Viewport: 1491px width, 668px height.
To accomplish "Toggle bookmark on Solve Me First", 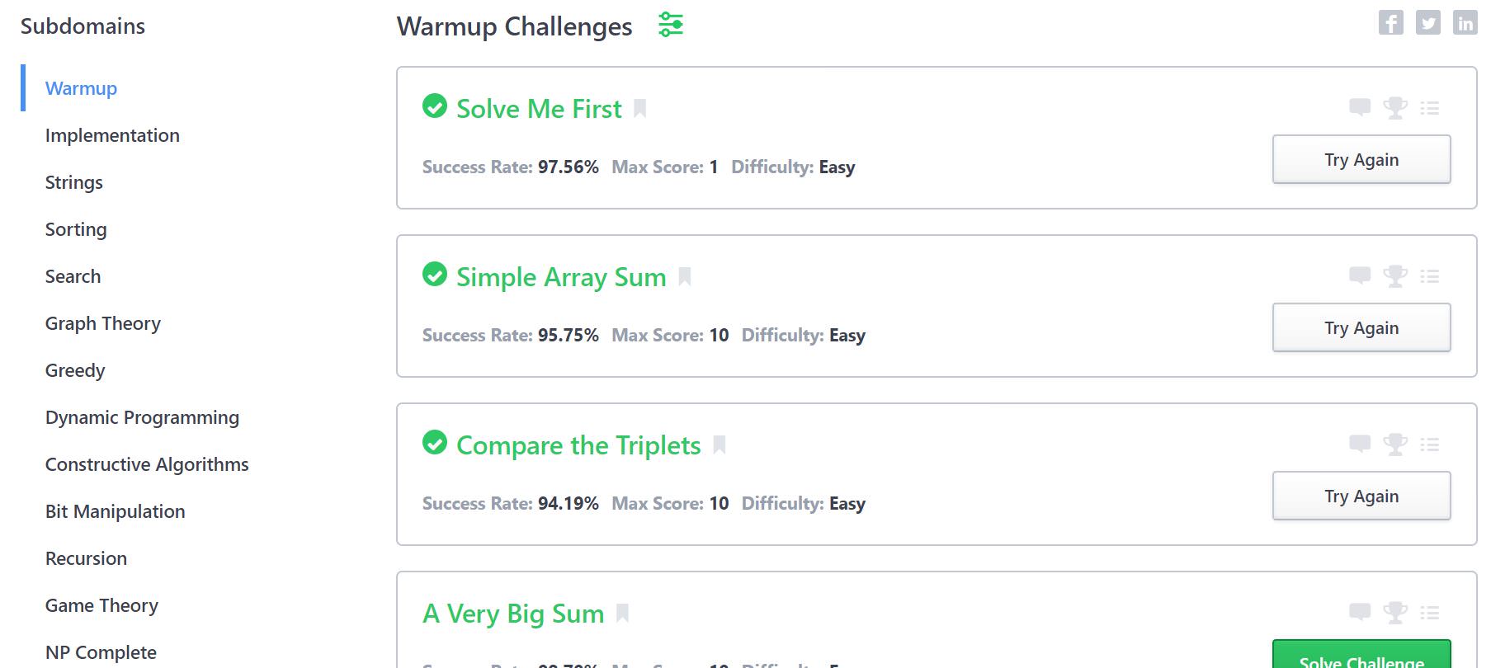I will [640, 108].
